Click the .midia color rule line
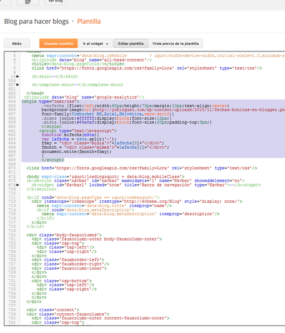Screen dimensions: 285x333 point(127,122)
